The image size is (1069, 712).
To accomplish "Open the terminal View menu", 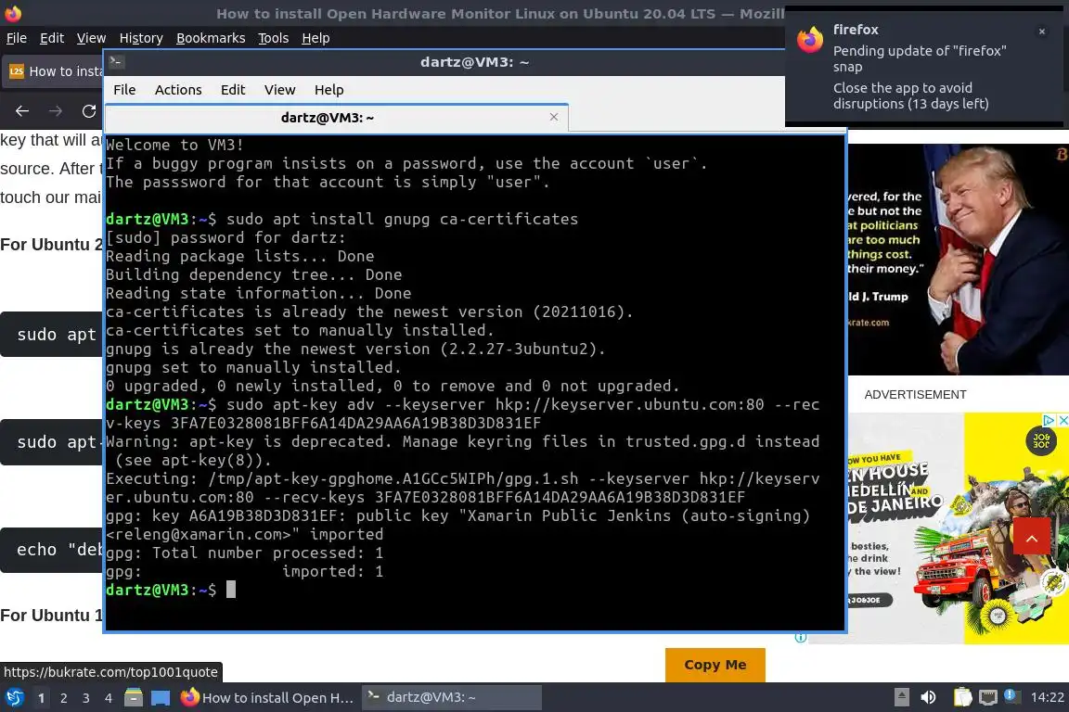I will [279, 90].
